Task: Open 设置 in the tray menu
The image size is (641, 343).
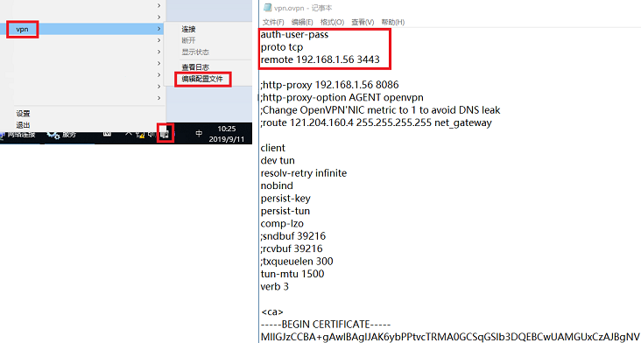Action: [23, 114]
